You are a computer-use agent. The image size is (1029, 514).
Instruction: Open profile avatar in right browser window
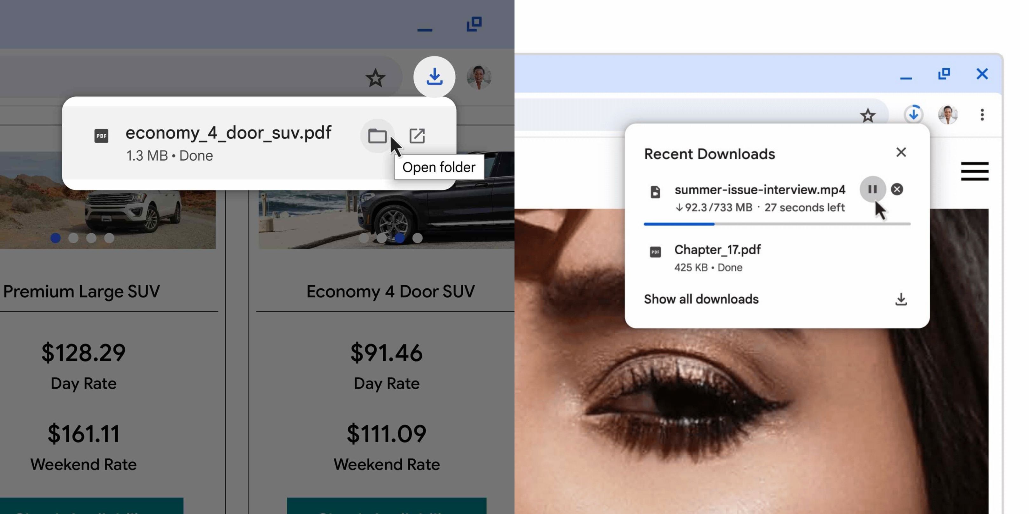pos(948,115)
